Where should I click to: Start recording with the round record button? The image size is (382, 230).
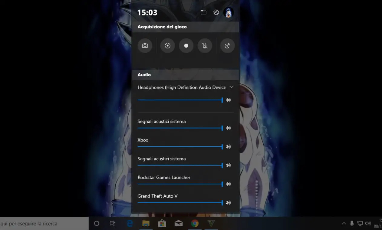pos(186,46)
